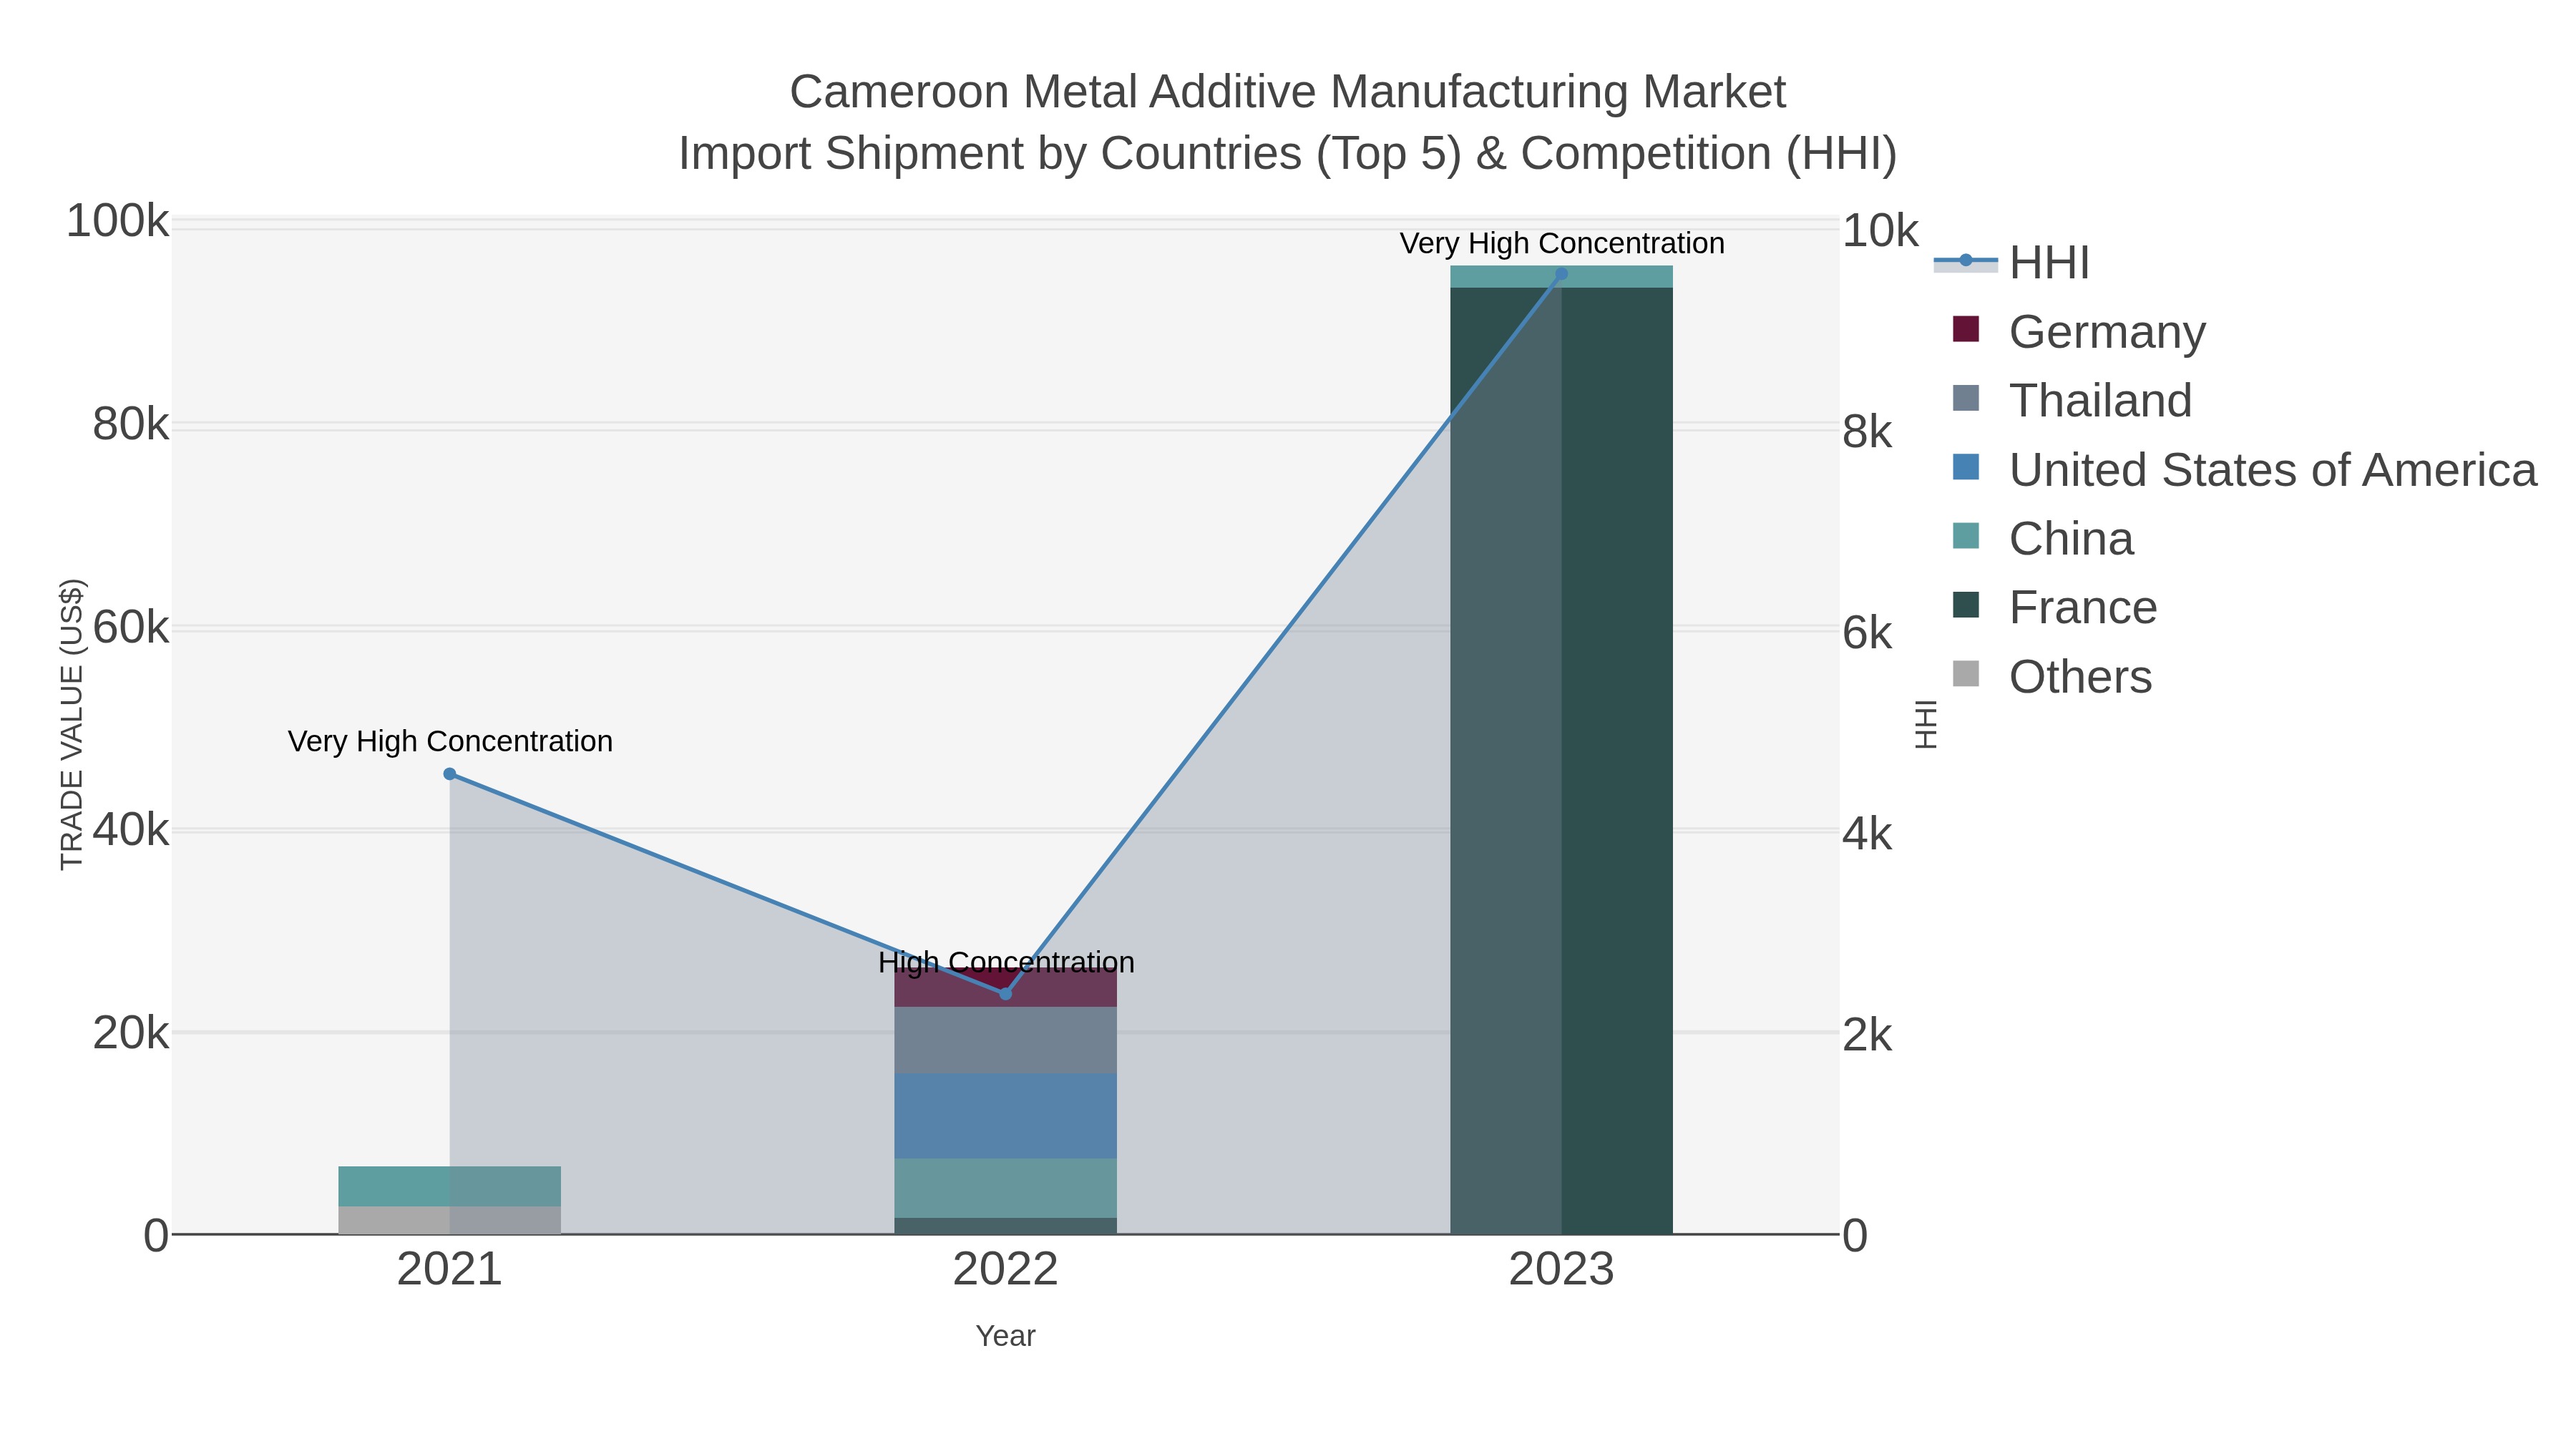The image size is (2576, 1449).
Task: Click the Others segment in 2021 bar
Action: point(450,1220)
